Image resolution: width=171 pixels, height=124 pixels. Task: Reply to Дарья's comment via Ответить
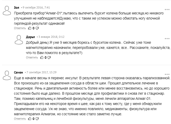(32, 58)
